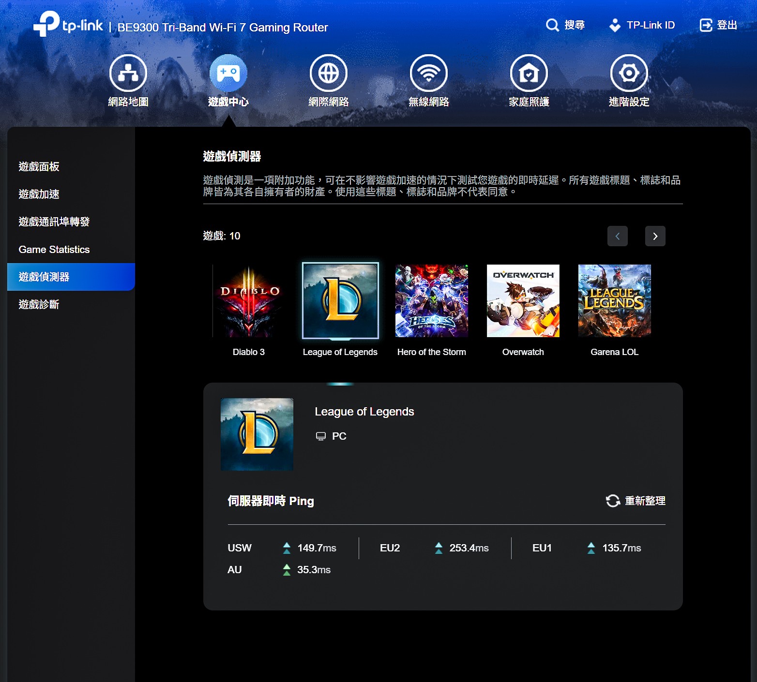The height and width of the screenshot is (682, 757).
Task: Open the HomeShield (家庭照護) house icon
Action: pos(529,73)
